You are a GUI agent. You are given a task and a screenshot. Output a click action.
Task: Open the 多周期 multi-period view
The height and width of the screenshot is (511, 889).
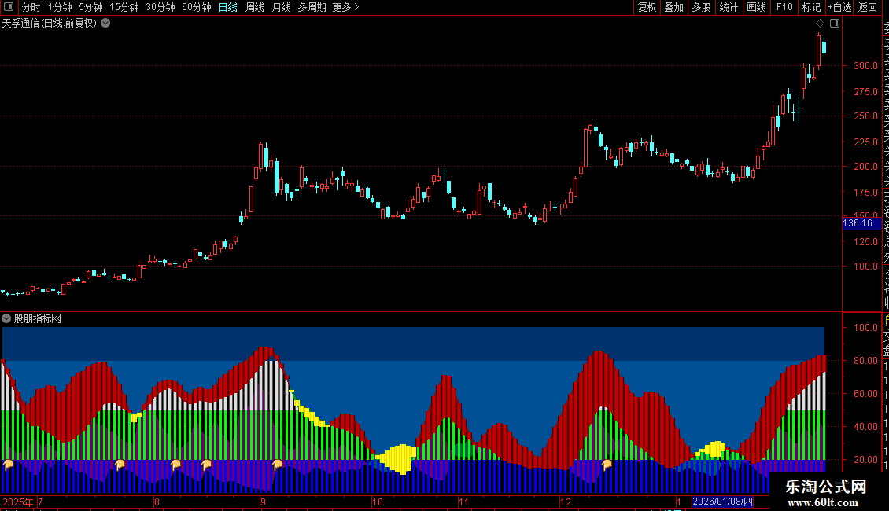point(312,7)
